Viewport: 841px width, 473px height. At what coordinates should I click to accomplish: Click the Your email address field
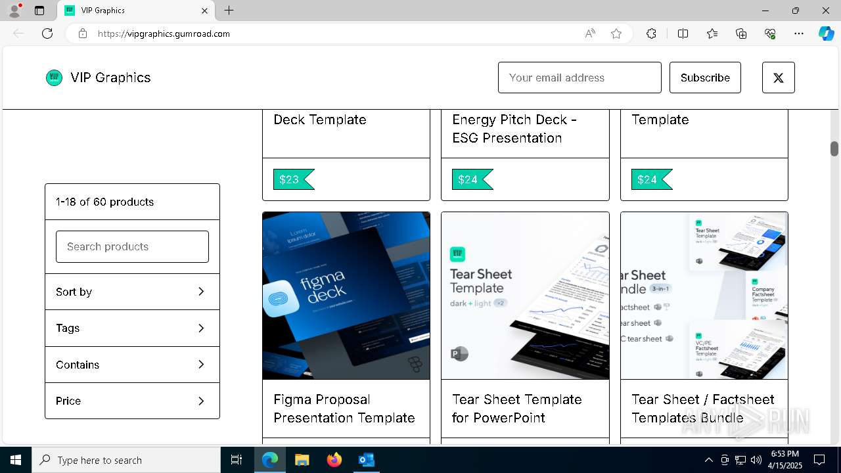coord(580,78)
